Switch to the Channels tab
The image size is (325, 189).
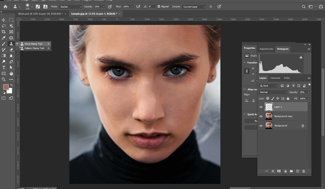tap(275, 78)
